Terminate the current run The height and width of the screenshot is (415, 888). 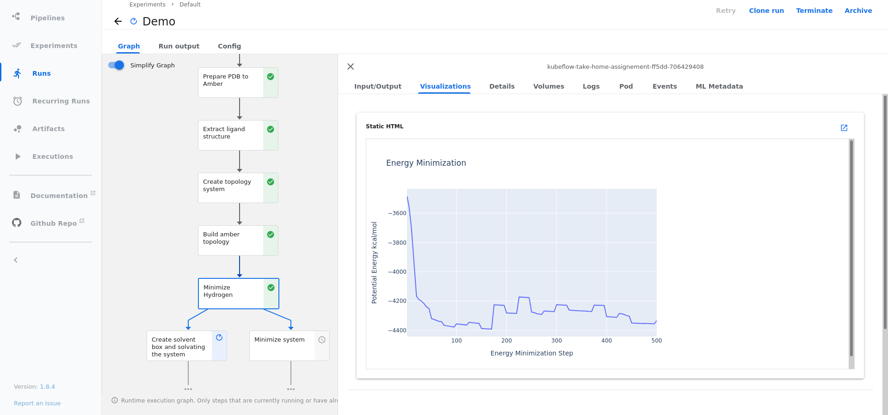814,11
